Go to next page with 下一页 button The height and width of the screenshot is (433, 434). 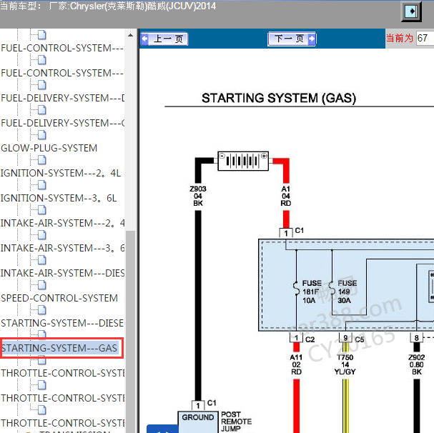click(x=292, y=39)
